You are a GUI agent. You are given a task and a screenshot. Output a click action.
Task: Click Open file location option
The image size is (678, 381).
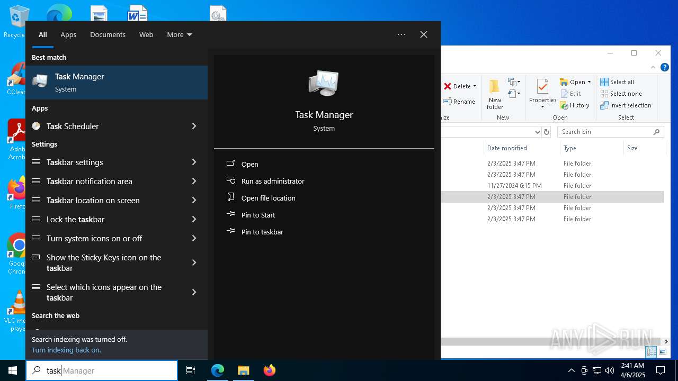269,198
